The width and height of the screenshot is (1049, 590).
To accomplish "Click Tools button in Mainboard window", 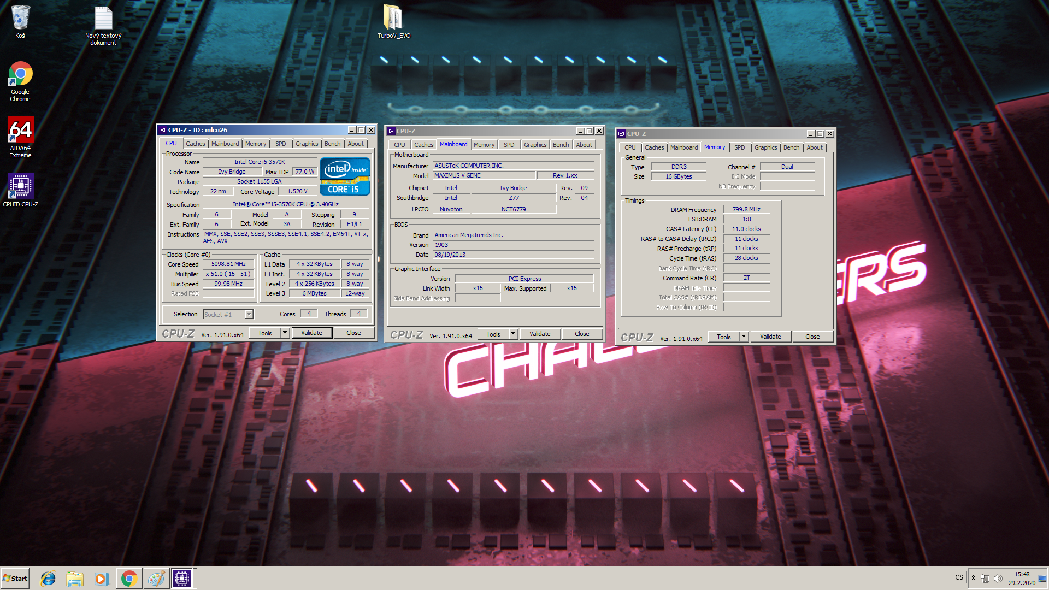I will pos(493,334).
